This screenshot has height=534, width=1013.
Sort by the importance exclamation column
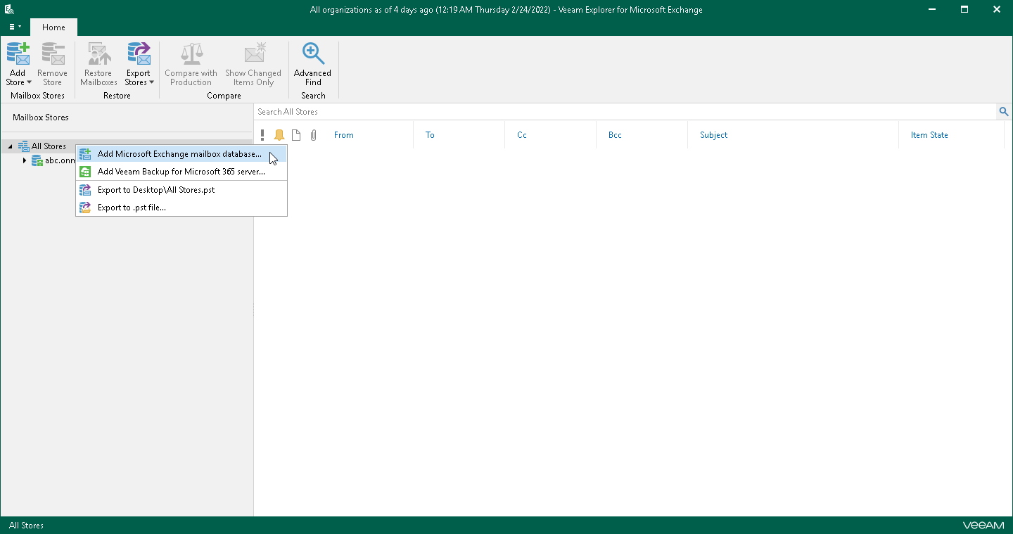(262, 135)
